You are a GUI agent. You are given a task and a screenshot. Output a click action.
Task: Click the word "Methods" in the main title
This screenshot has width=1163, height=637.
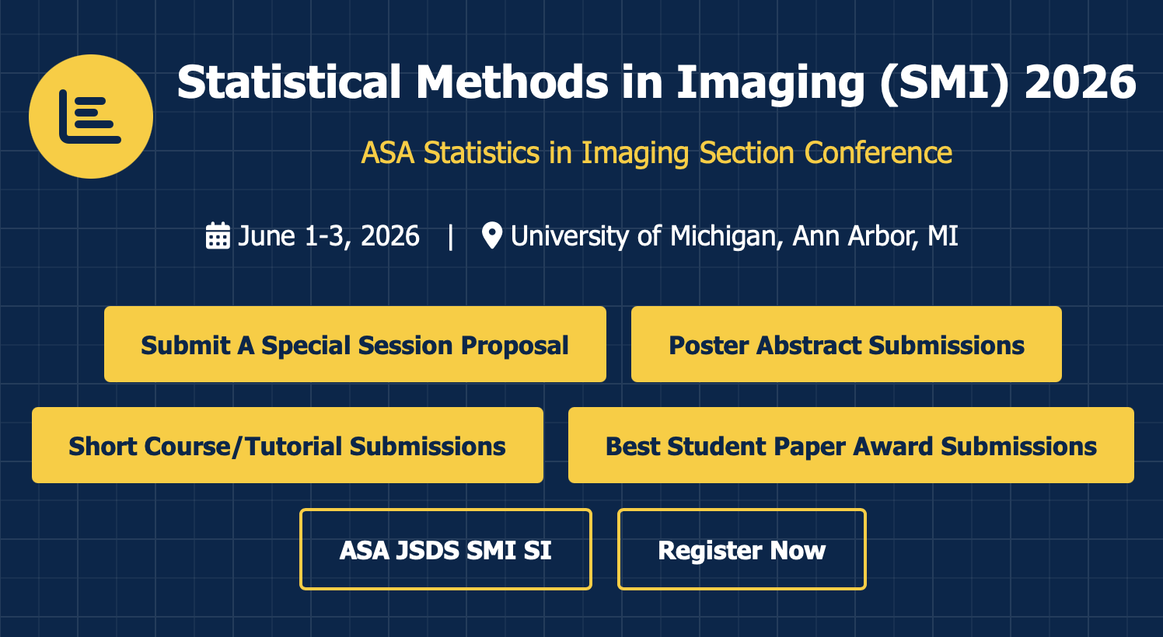click(512, 82)
